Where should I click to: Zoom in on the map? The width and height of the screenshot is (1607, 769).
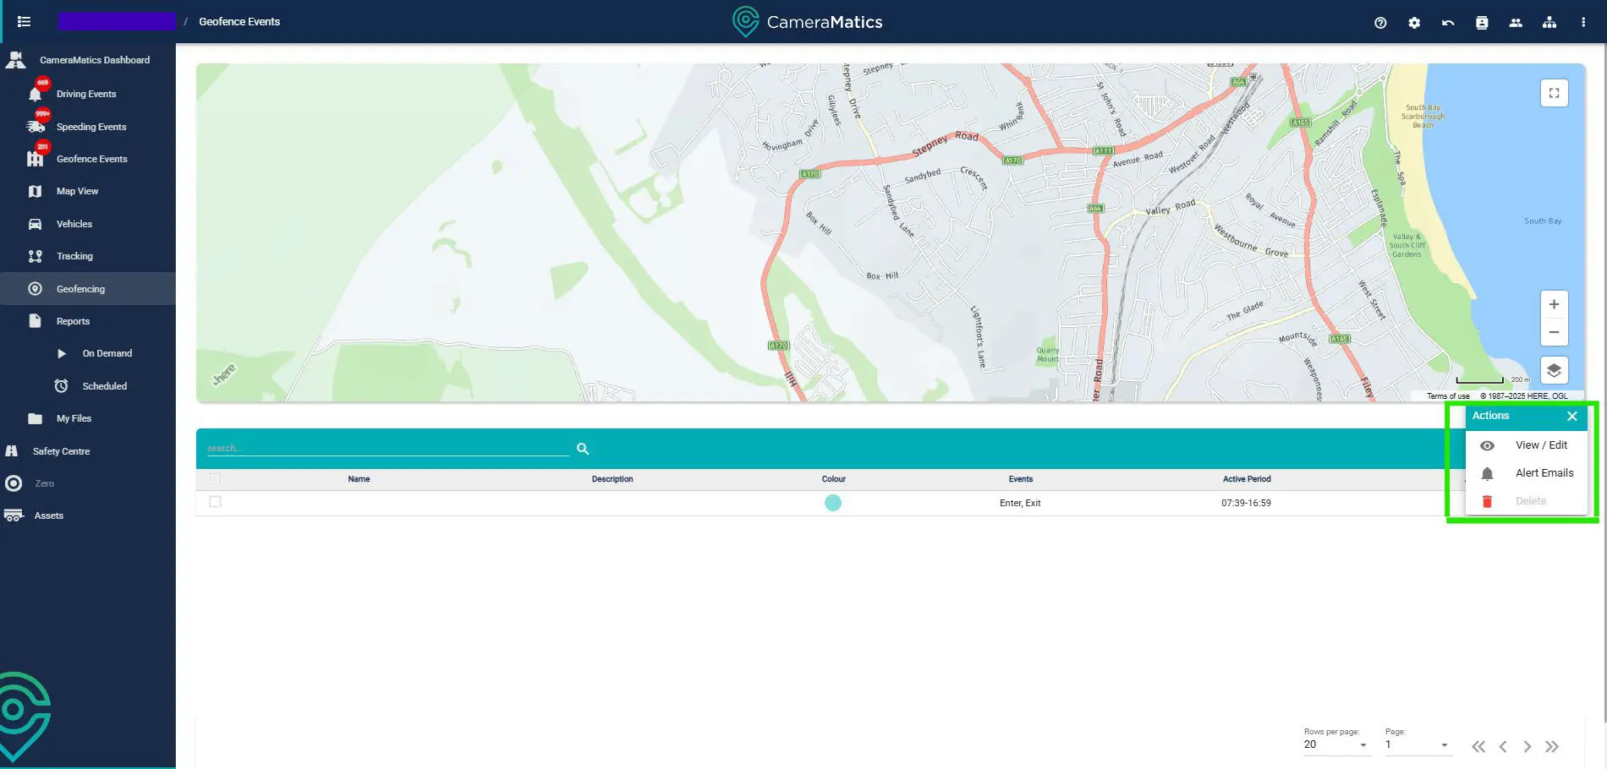tap(1554, 304)
